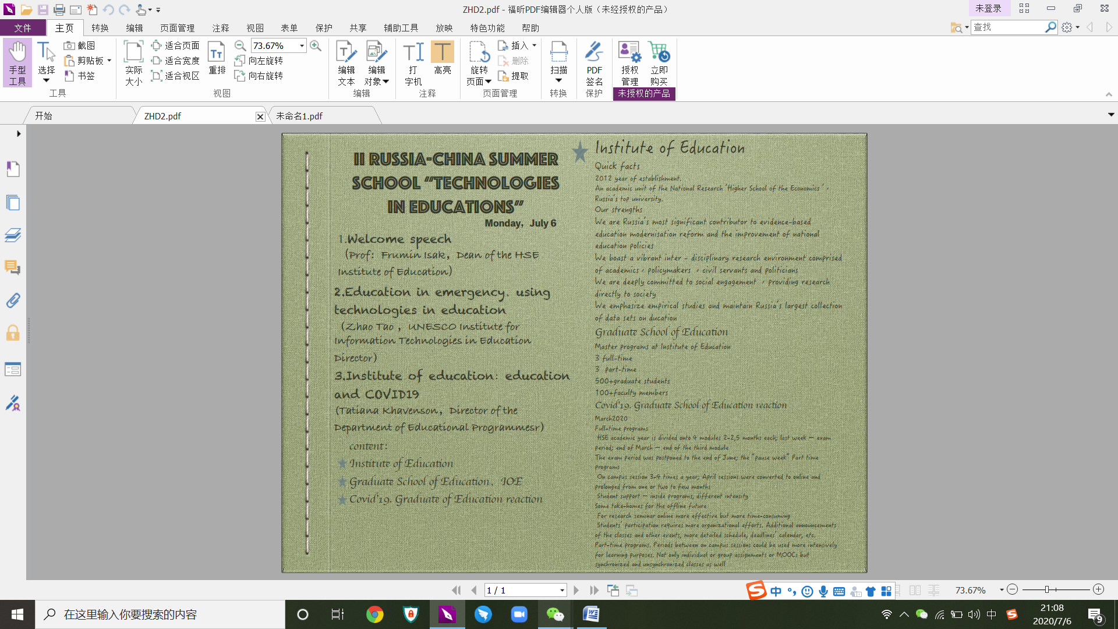Viewport: 1118px width, 629px height.
Task: Expand the Insert (插入) dropdown arrow
Action: (534, 45)
